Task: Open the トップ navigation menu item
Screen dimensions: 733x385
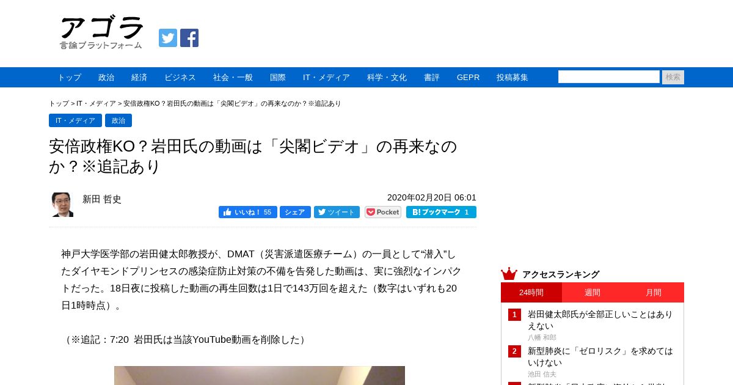Action: (x=70, y=78)
